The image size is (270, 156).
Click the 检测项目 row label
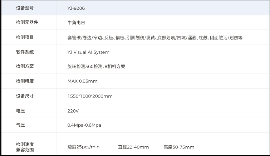25,37
